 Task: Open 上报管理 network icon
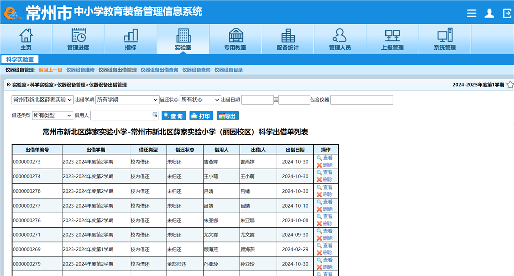click(x=393, y=36)
